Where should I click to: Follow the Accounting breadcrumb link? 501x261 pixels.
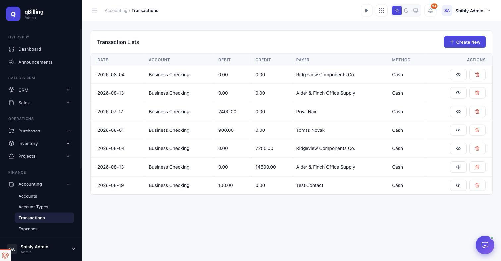[x=116, y=11]
